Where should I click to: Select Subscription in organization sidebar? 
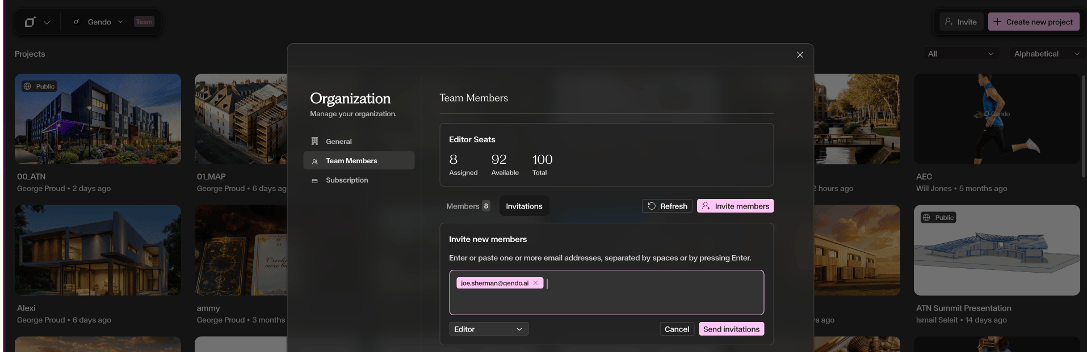[359, 180]
